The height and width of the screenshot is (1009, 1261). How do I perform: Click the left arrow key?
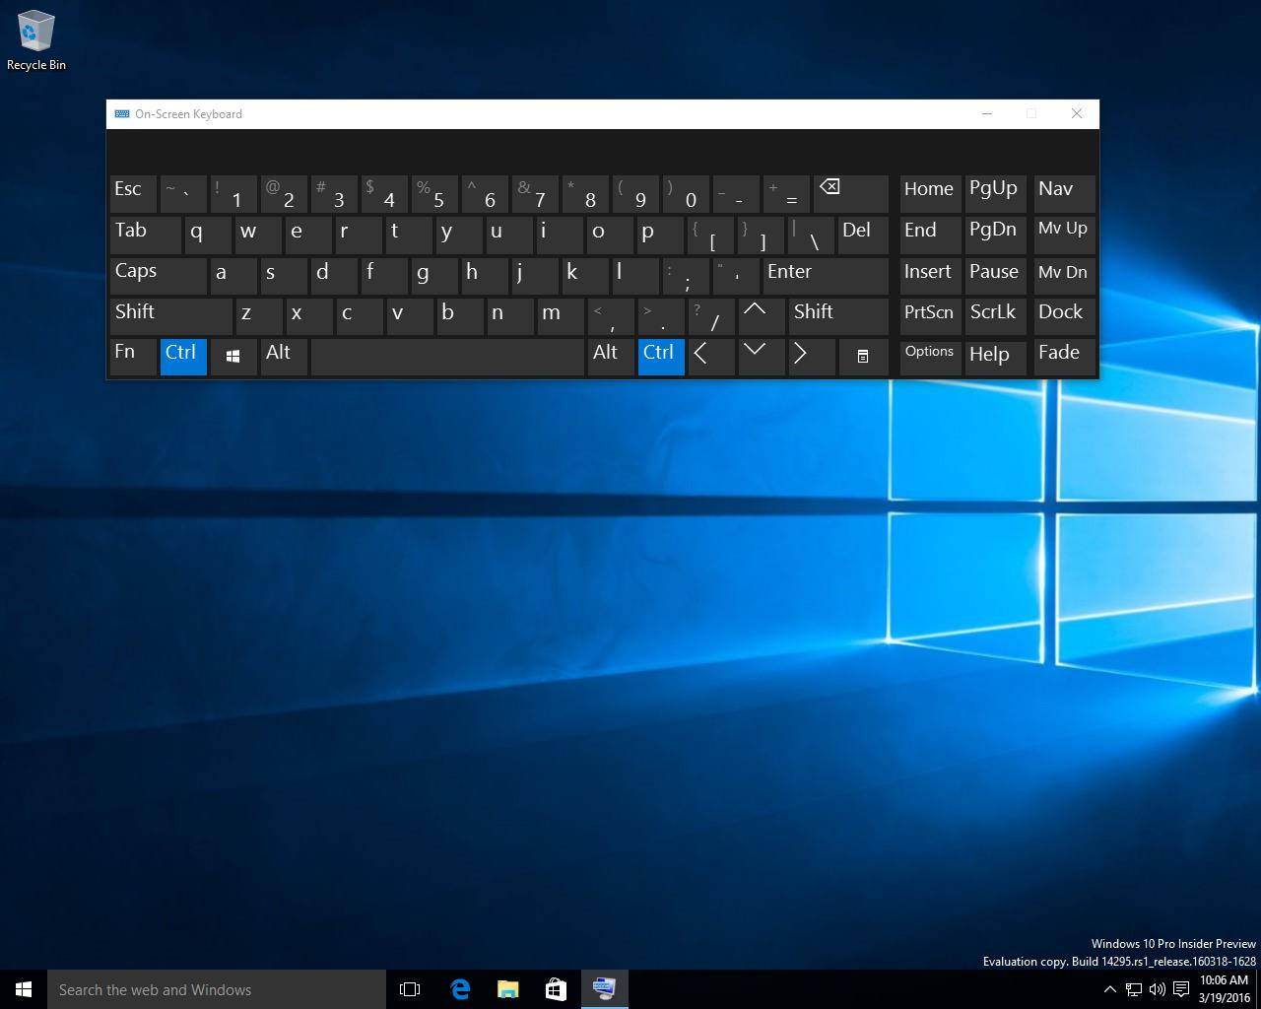click(711, 357)
